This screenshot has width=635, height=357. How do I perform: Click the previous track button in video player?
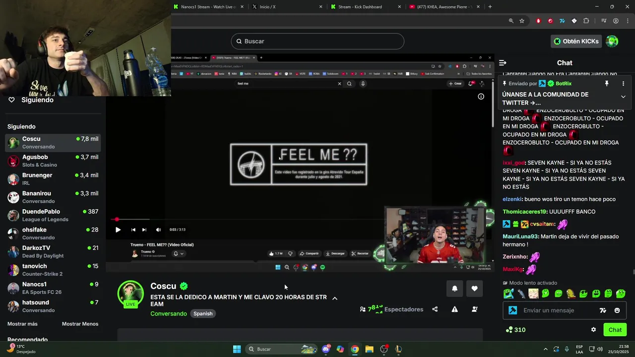coord(133,230)
